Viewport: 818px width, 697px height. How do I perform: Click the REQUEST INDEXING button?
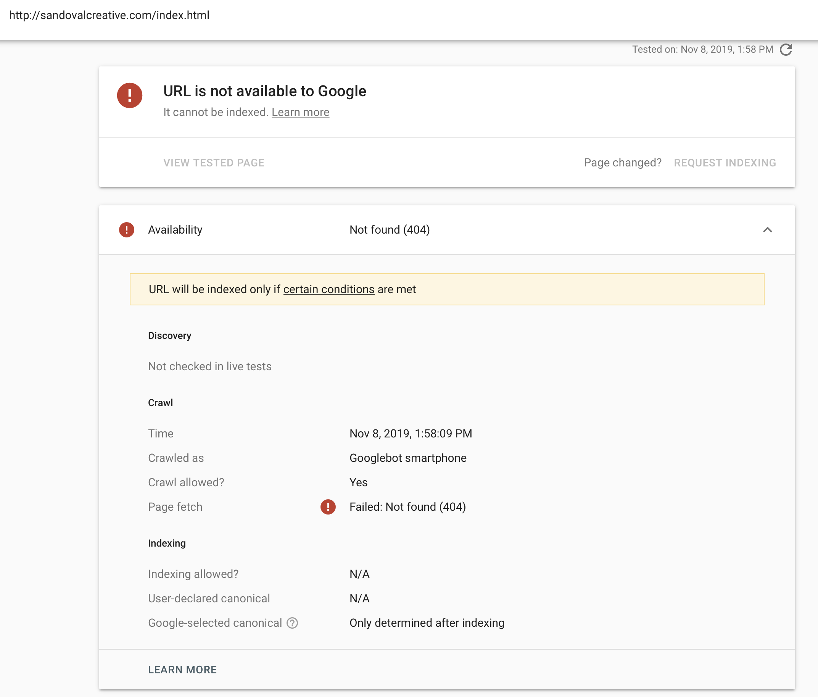tap(725, 163)
